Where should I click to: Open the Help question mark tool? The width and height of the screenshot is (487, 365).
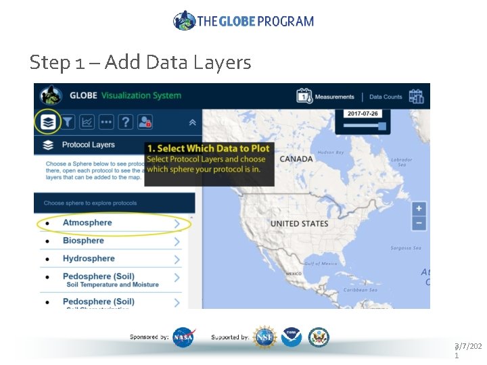click(126, 122)
